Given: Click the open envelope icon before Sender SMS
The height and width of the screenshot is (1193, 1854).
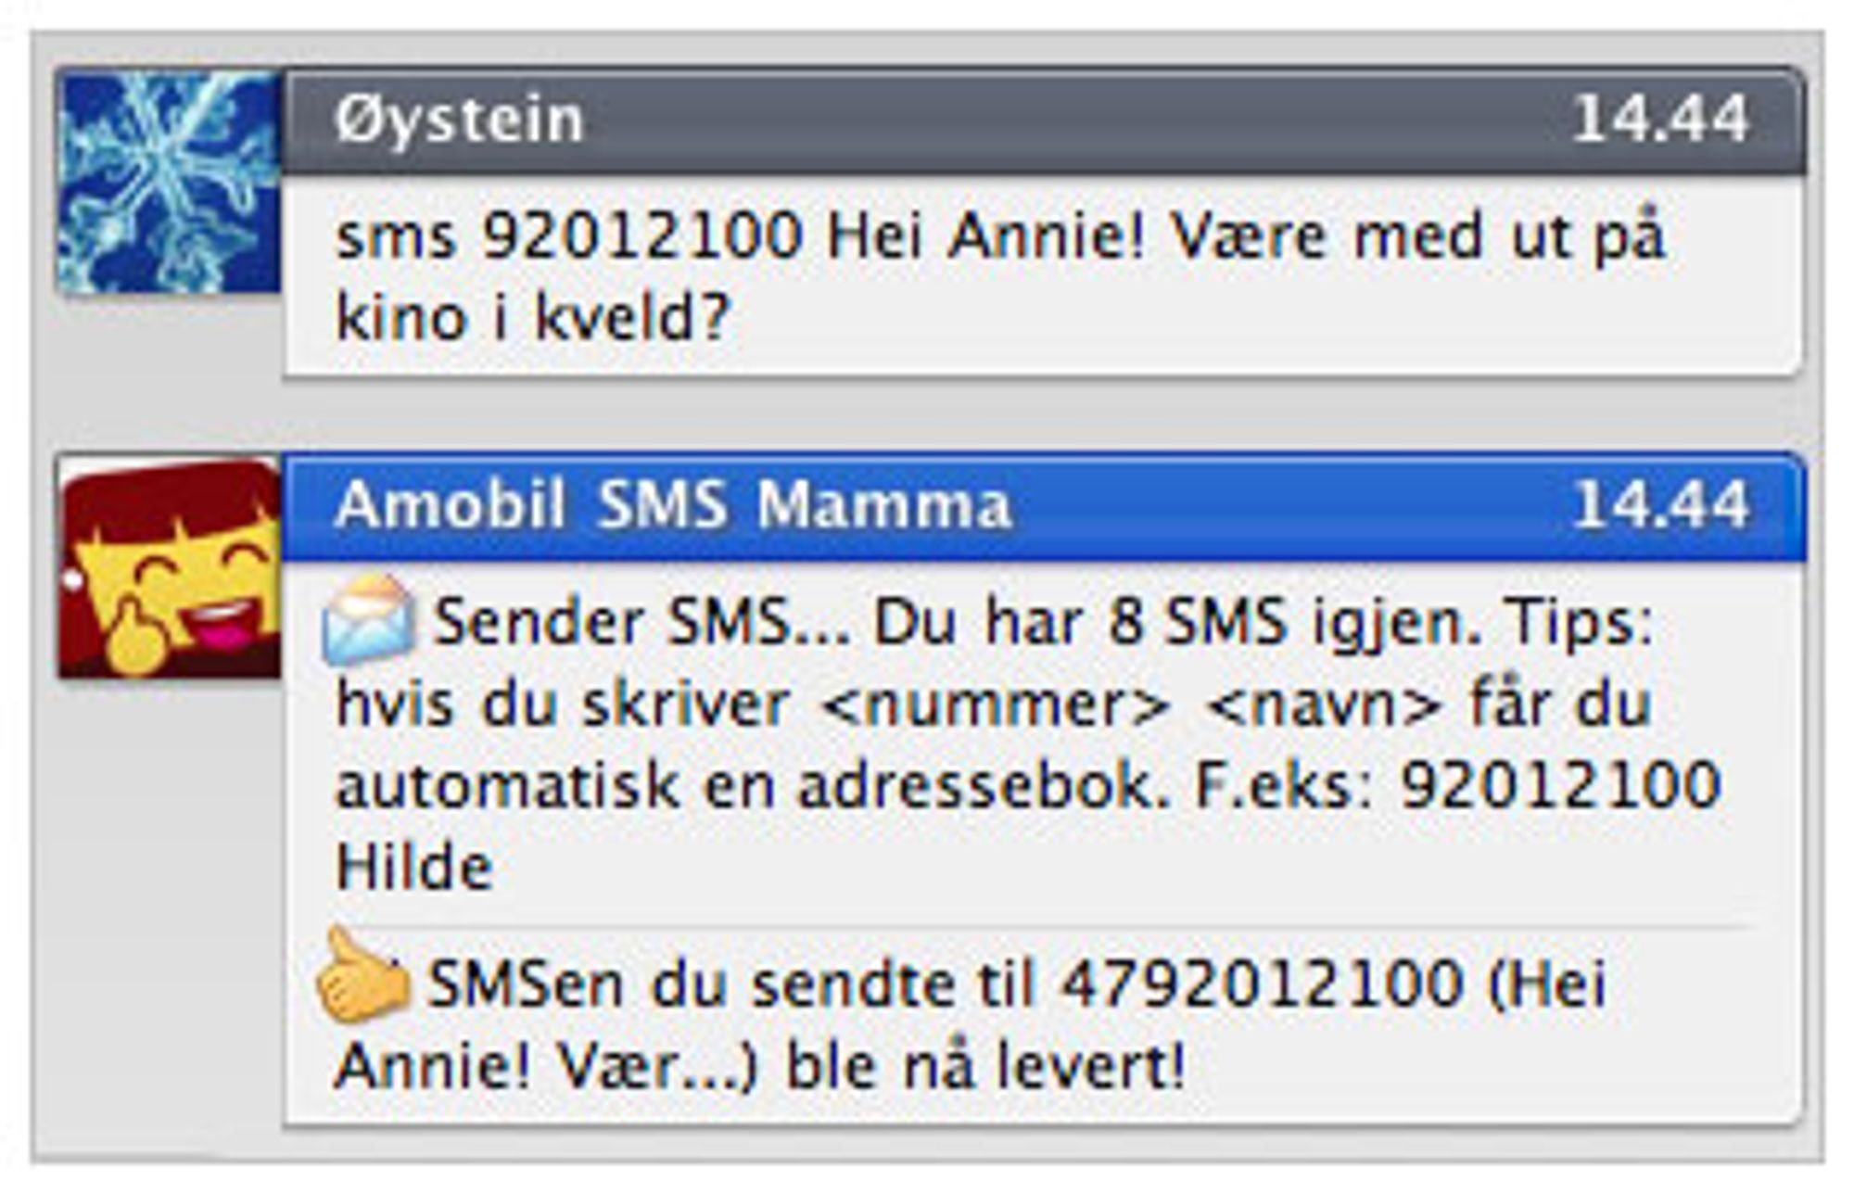Looking at the screenshot, I should pyautogui.click(x=368, y=619).
